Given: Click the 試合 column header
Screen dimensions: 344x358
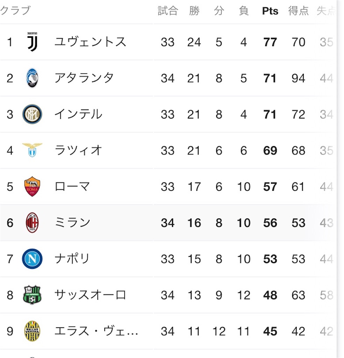Looking at the screenshot, I should point(168,11).
